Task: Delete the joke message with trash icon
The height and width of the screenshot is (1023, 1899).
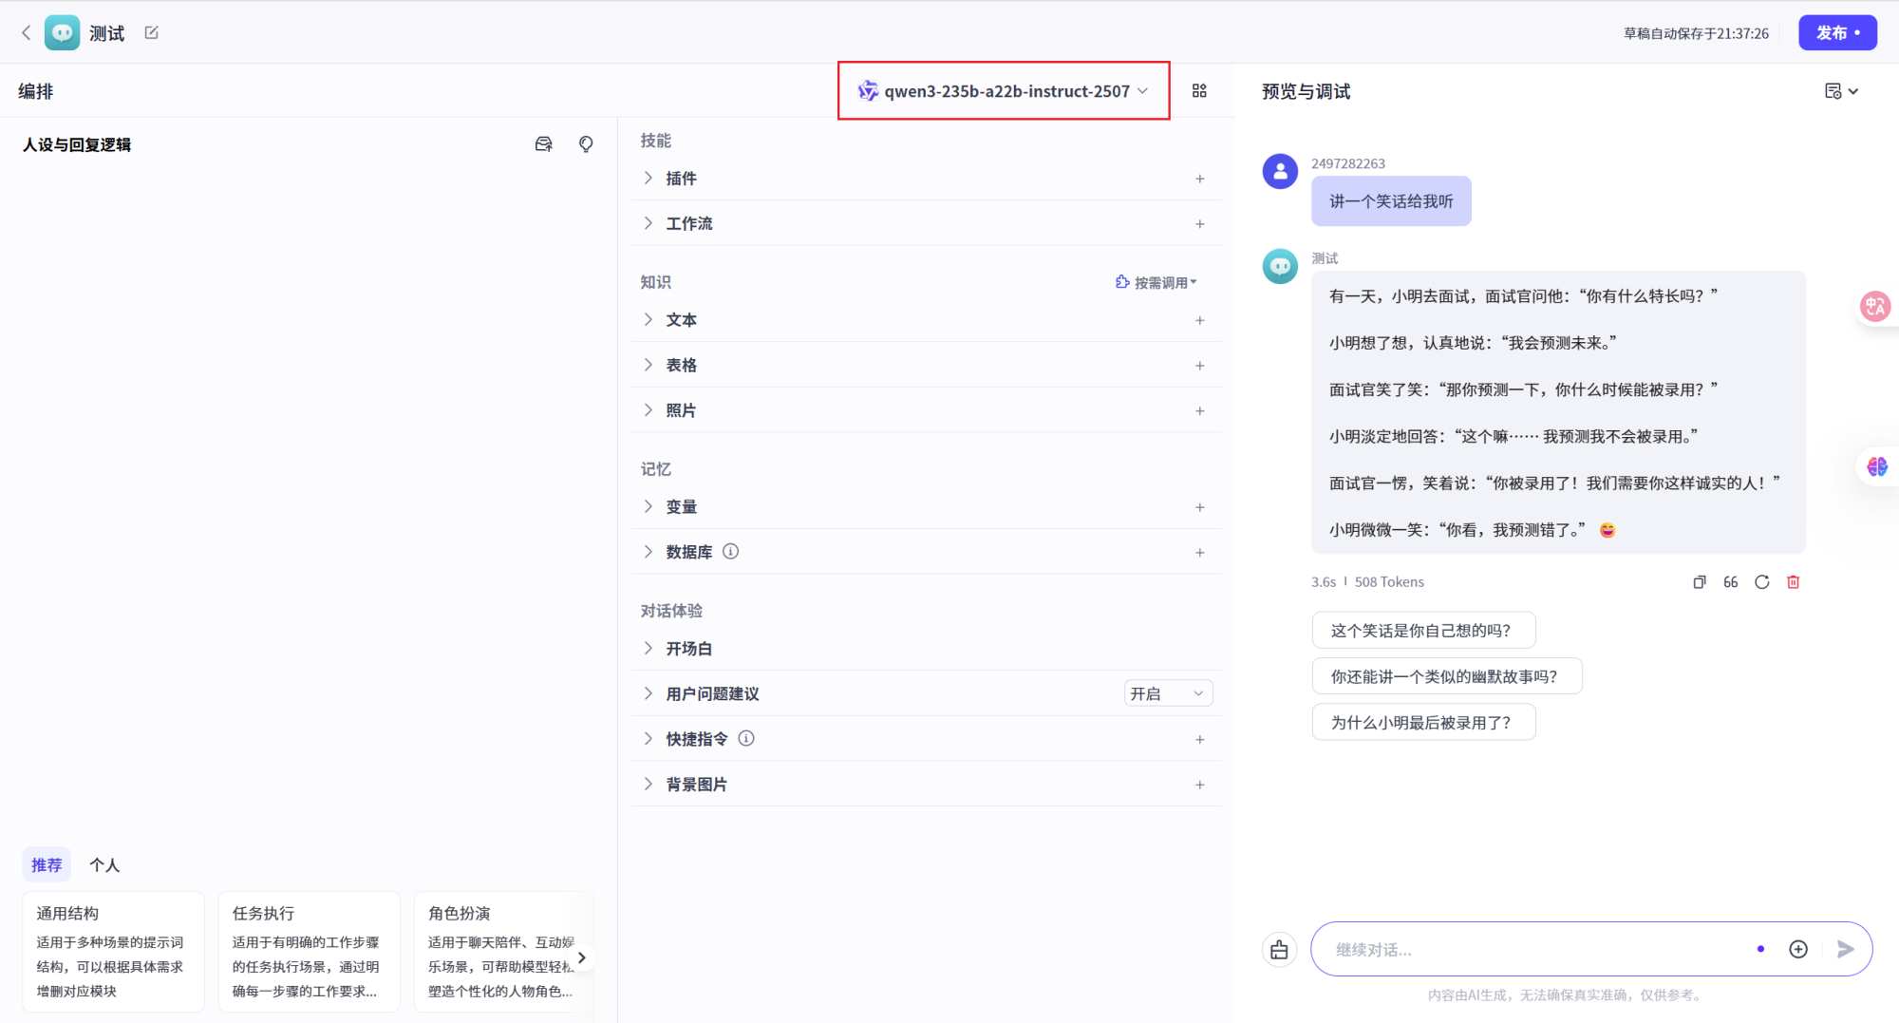Action: [1793, 581]
